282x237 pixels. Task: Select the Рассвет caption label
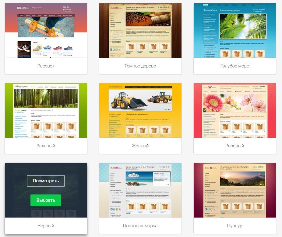[46, 66]
